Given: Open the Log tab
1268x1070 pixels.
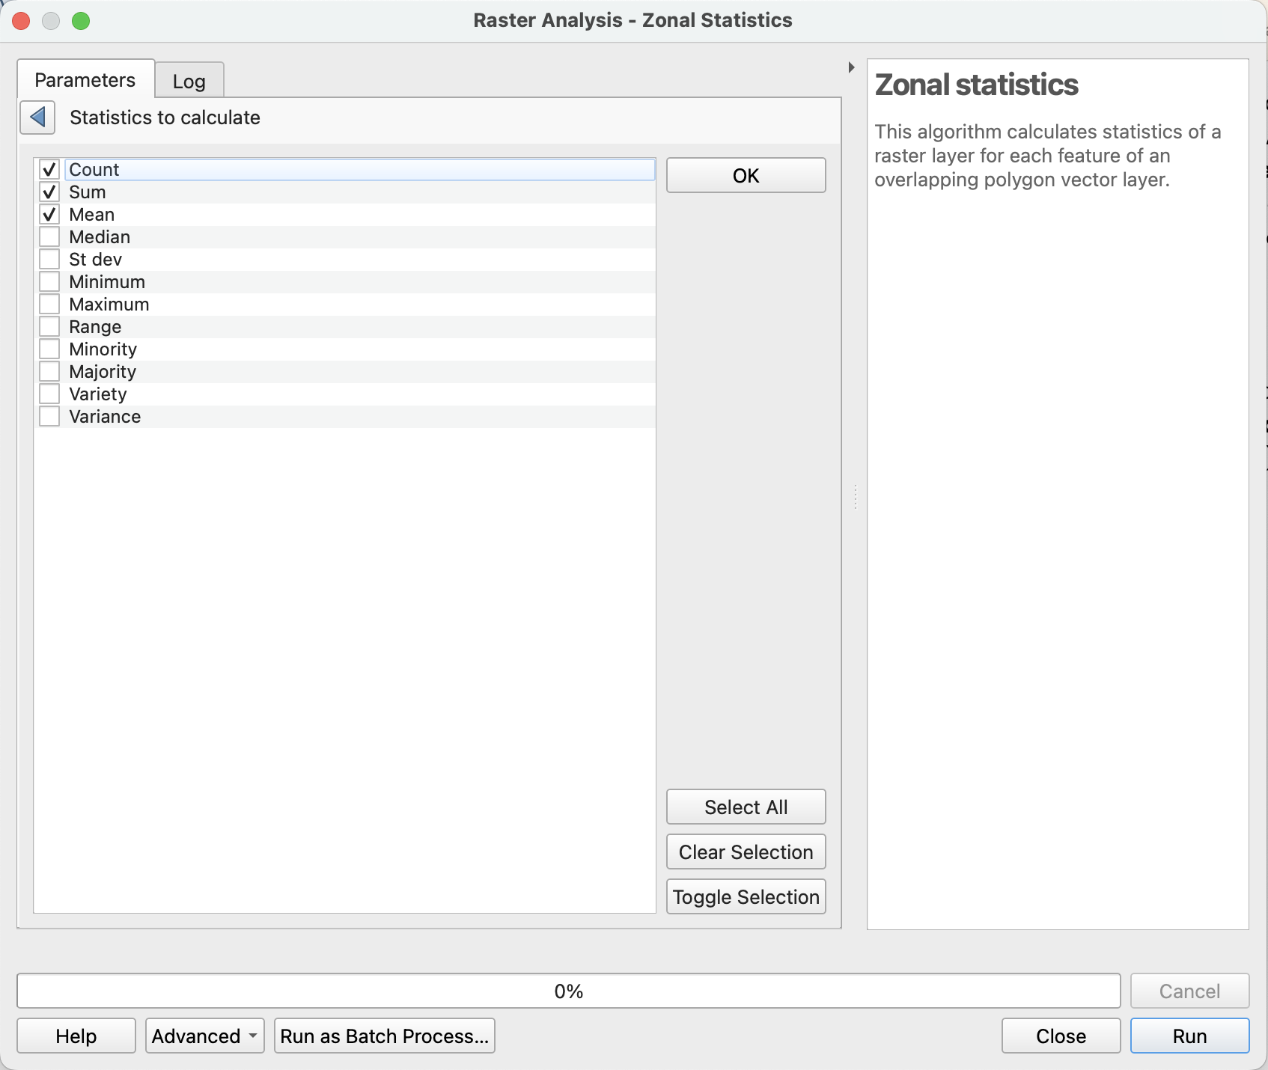Looking at the screenshot, I should [x=189, y=81].
